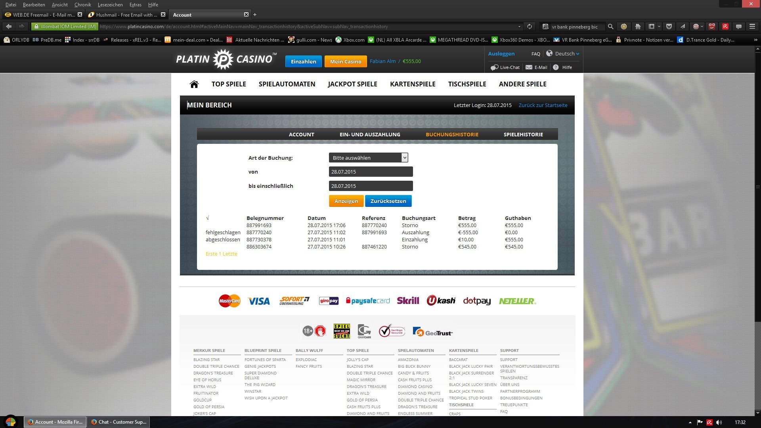Open Windows Start button

(x=11, y=422)
